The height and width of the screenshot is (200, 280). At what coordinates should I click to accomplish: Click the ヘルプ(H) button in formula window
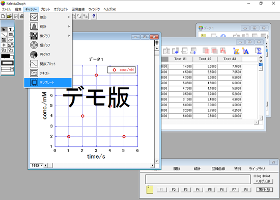coord(263,181)
